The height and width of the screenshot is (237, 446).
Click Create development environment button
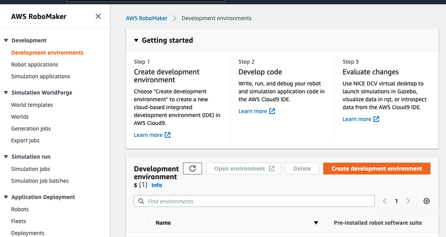[x=377, y=169]
